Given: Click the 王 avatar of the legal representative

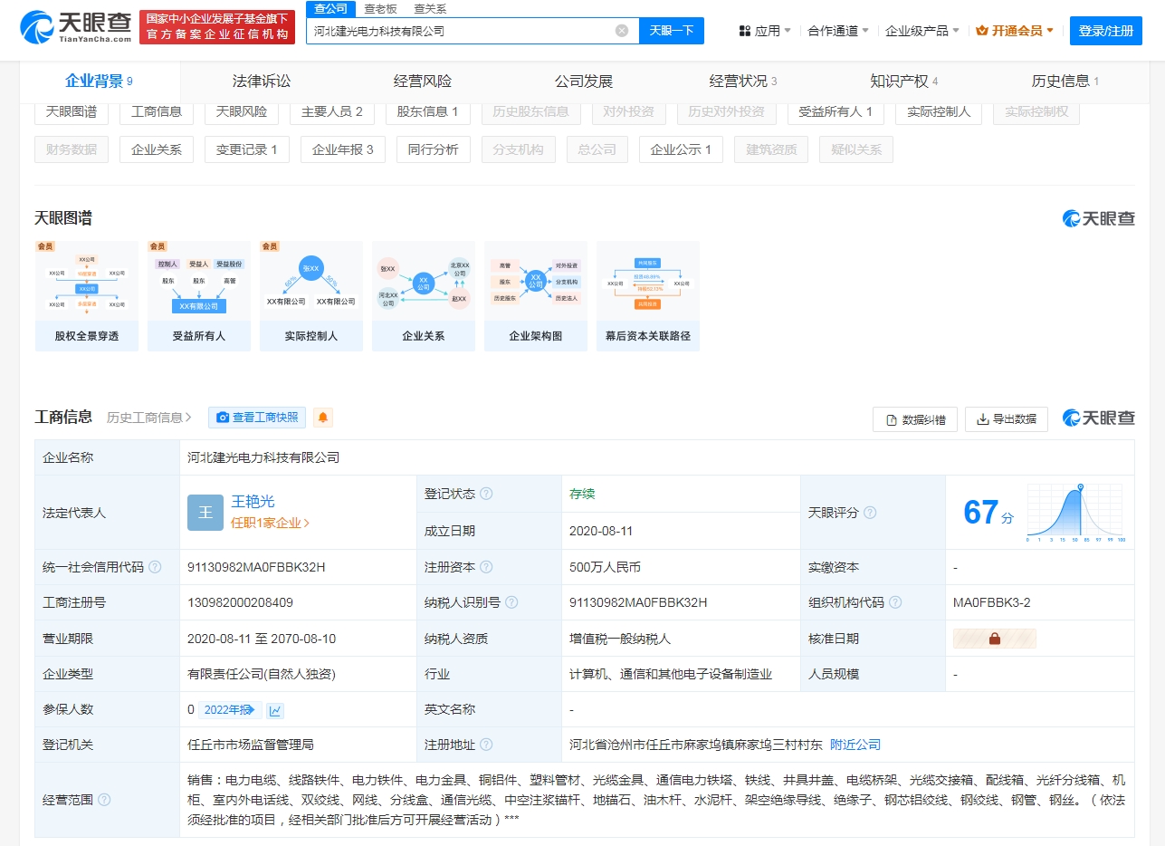Looking at the screenshot, I should pyautogui.click(x=205, y=513).
